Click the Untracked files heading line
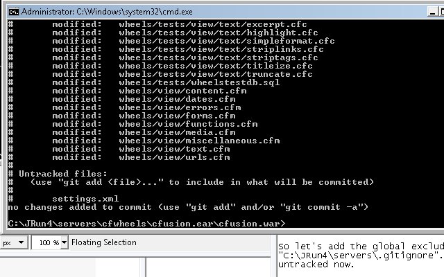Screen dimensions: 444x277 point(63,174)
